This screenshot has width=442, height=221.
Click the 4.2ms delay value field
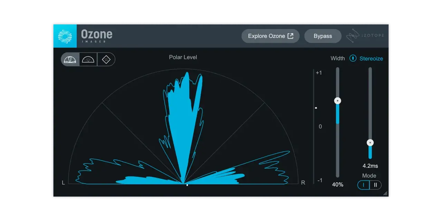pyautogui.click(x=370, y=166)
